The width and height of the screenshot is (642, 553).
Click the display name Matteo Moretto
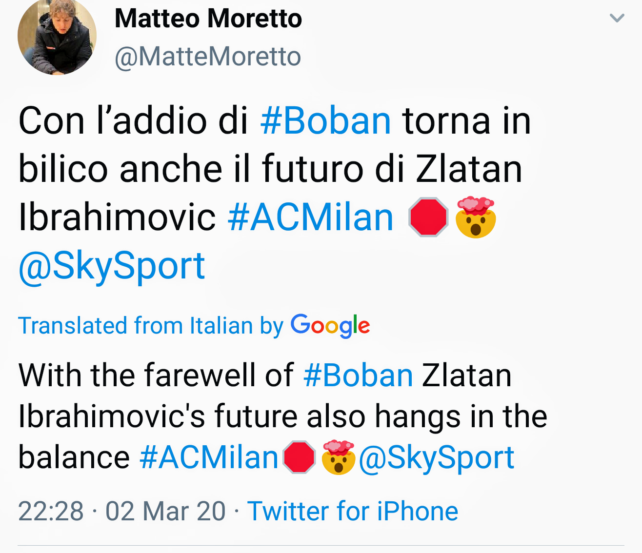point(208,19)
